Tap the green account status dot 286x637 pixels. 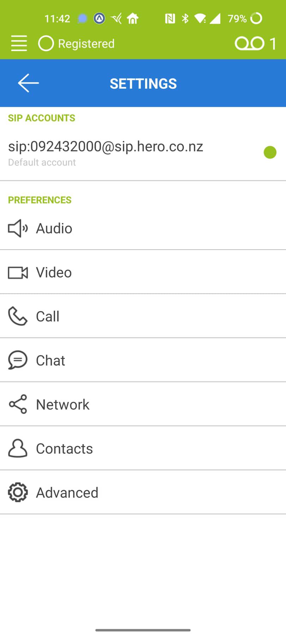(x=270, y=153)
